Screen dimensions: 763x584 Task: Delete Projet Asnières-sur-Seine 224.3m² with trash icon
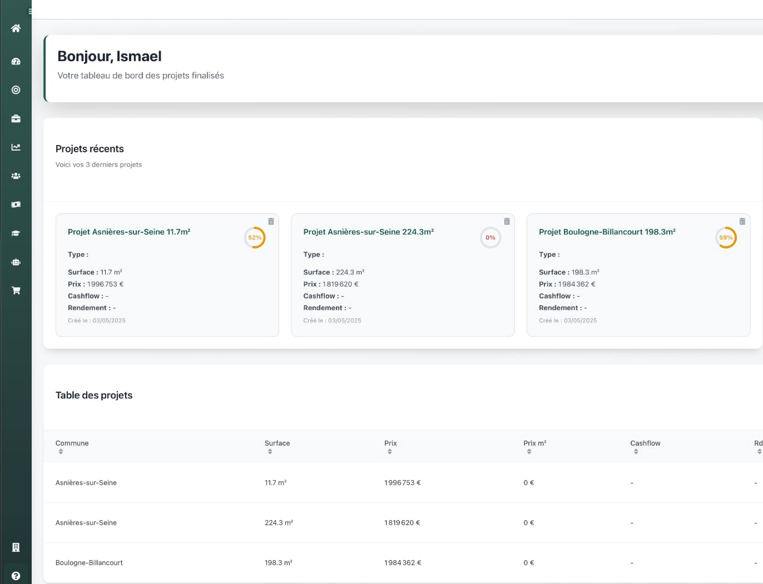pyautogui.click(x=507, y=221)
